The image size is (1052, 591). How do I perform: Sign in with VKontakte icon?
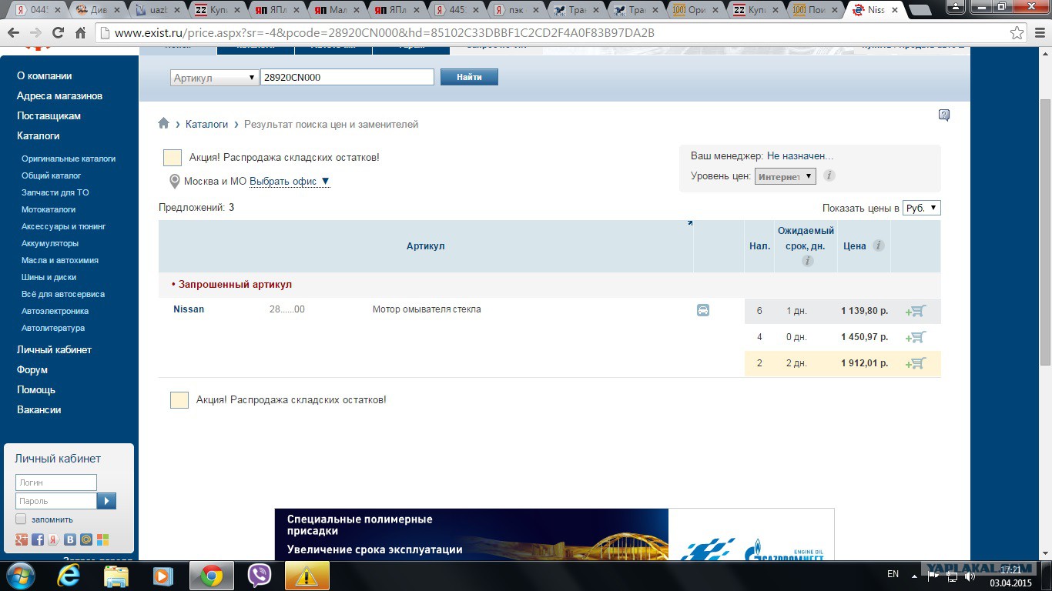pyautogui.click(x=70, y=539)
